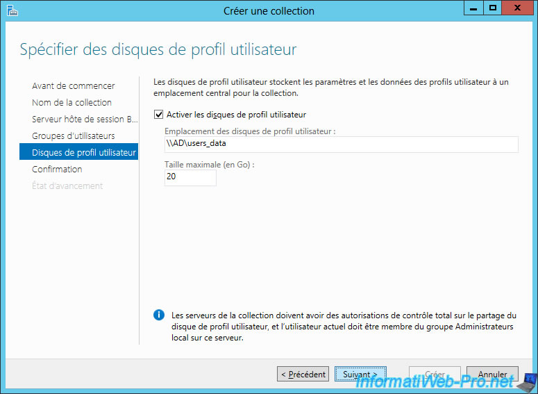Viewport: 538px width, 394px height.
Task: Click the Spécifier des disques heading
Action: click(x=158, y=49)
